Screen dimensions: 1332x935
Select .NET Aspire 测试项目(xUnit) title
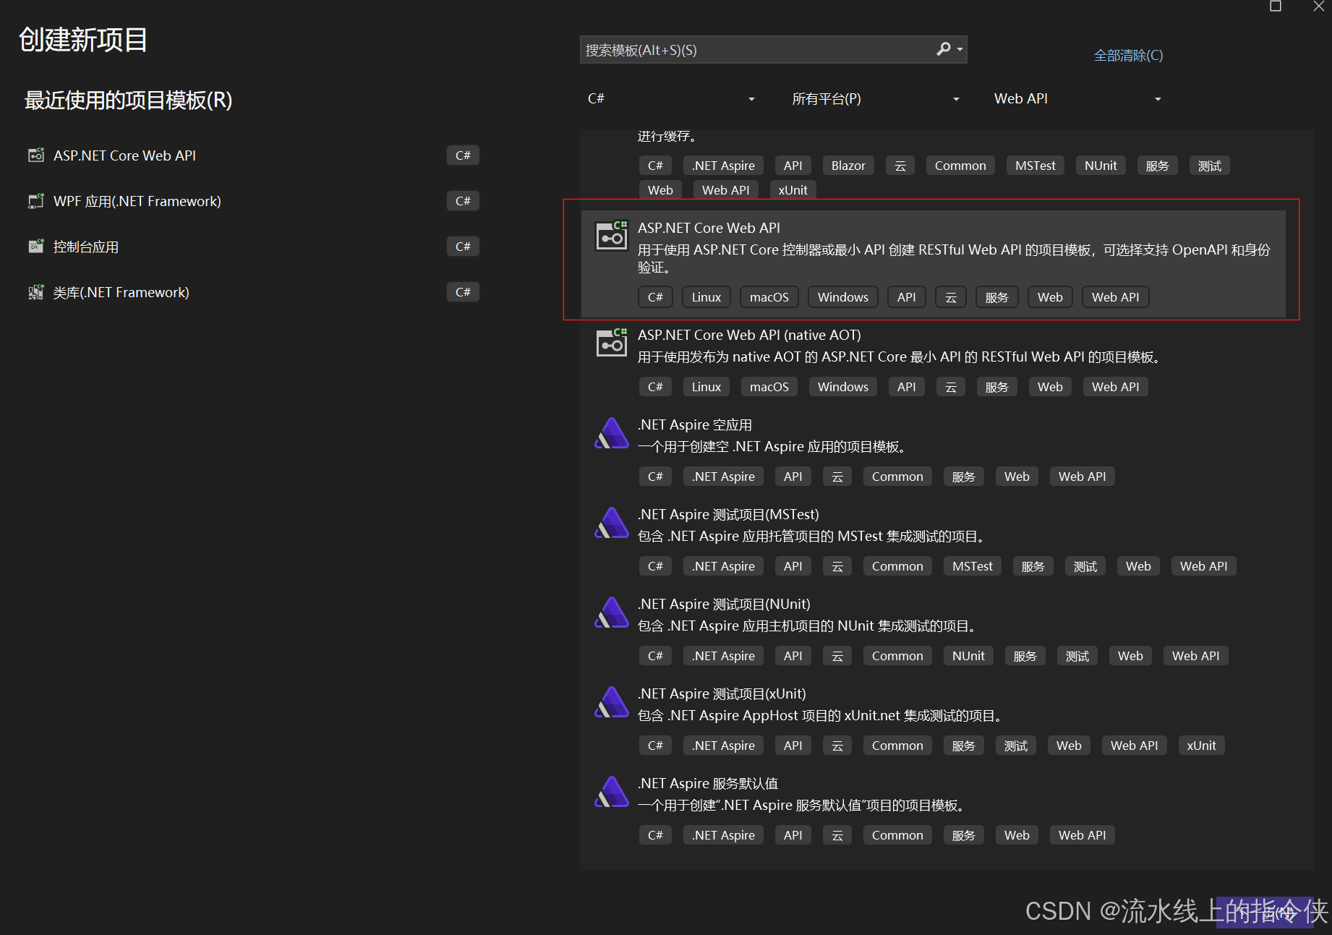coord(722,693)
